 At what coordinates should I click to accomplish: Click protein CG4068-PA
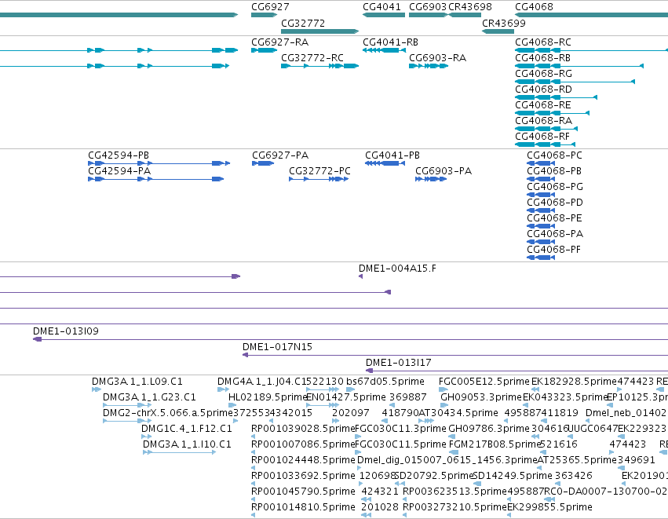point(555,234)
